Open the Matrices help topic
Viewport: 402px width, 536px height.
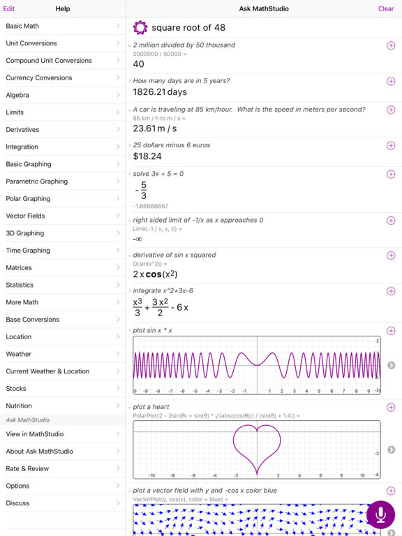point(63,268)
